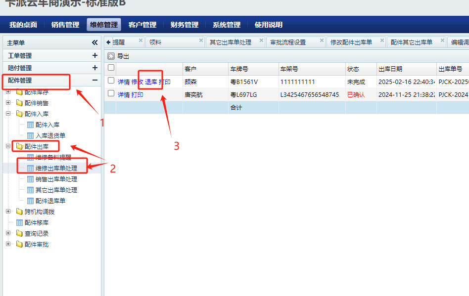Viewport: 469px width, 296px height.
Task: Close the 领料 tab via its X
Action: (x=201, y=41)
